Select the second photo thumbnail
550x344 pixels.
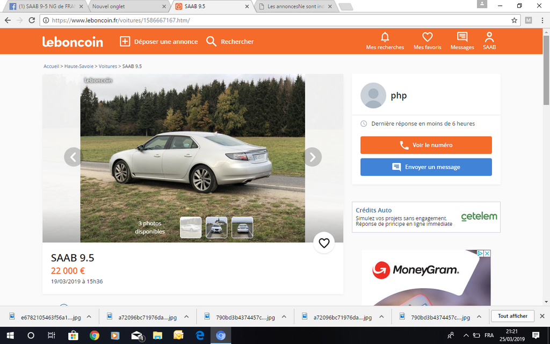(216, 227)
